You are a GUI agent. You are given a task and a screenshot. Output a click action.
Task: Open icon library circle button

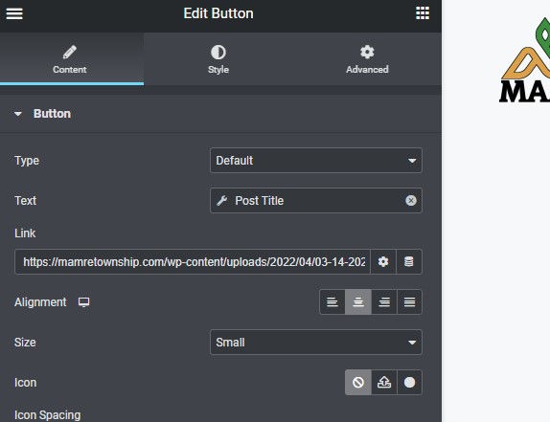coord(409,383)
